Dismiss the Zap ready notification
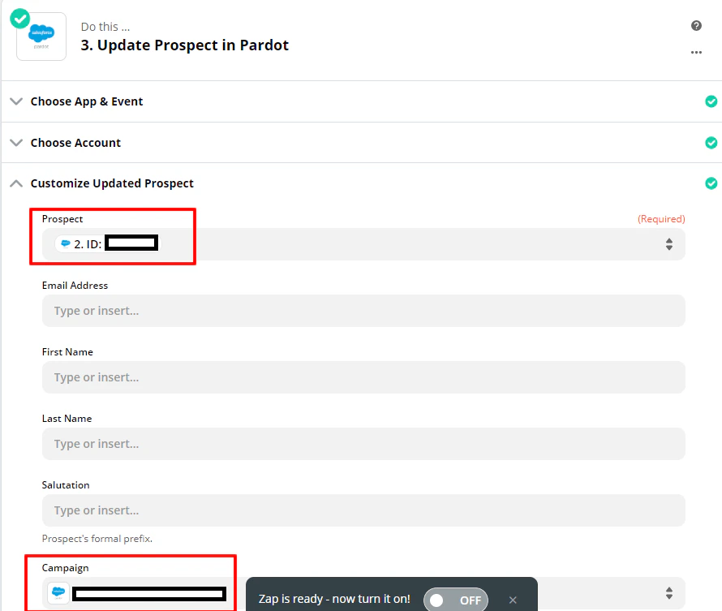 tap(513, 599)
